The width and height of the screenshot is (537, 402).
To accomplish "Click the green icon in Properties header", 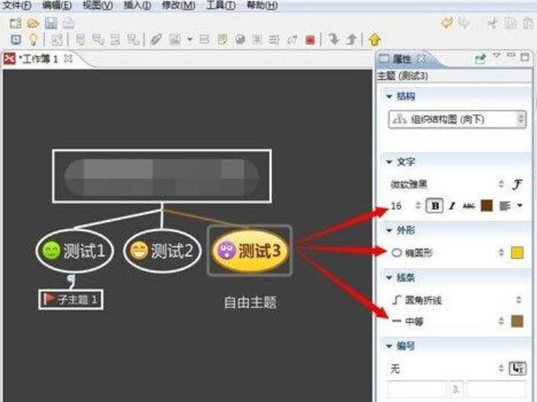I will click(x=480, y=59).
